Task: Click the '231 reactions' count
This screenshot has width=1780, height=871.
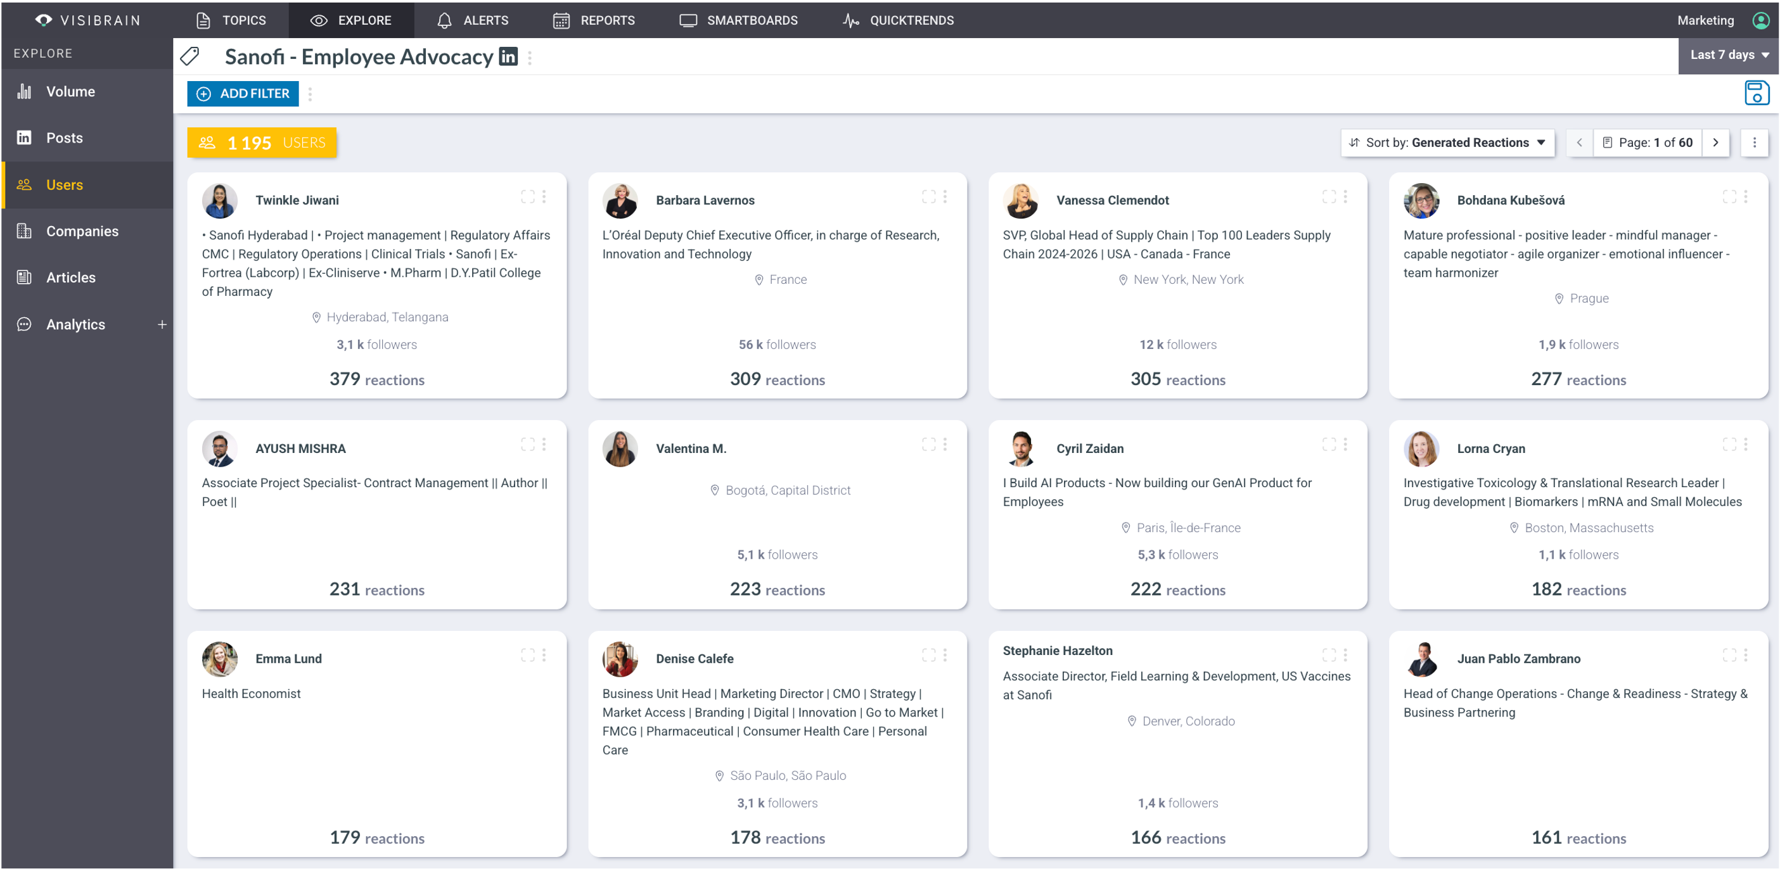Action: 376,589
